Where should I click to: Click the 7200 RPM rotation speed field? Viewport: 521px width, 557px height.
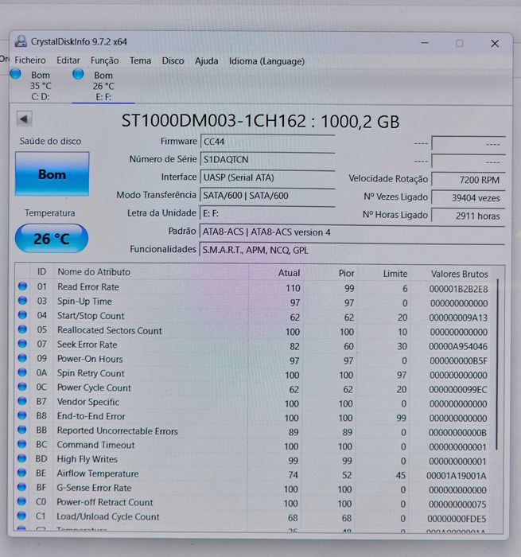click(468, 180)
